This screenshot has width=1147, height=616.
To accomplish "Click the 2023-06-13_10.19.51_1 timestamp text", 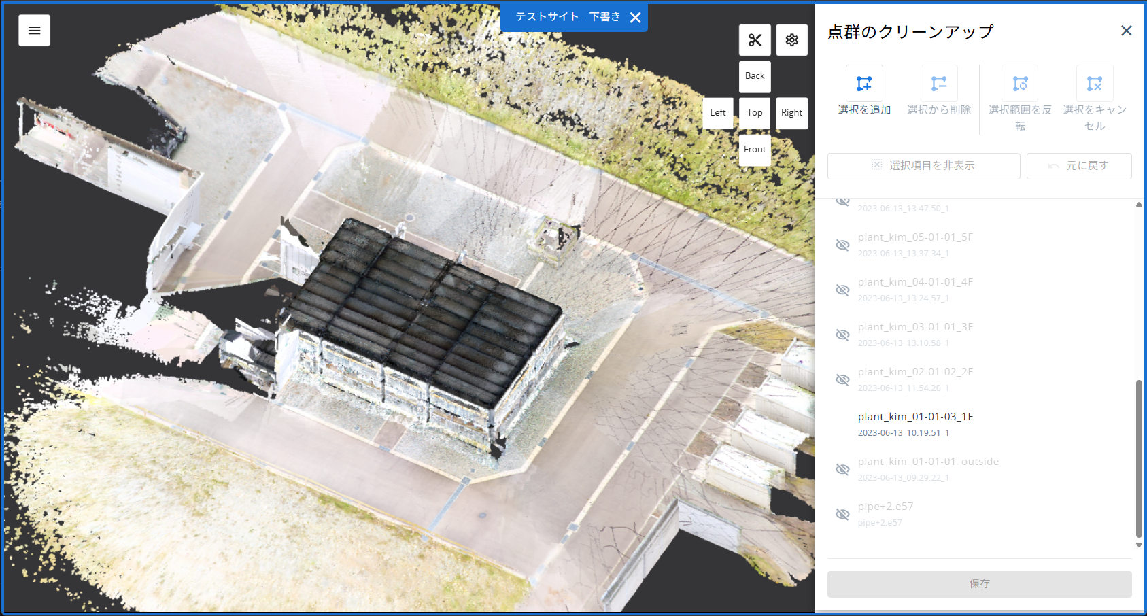I will pyautogui.click(x=903, y=433).
